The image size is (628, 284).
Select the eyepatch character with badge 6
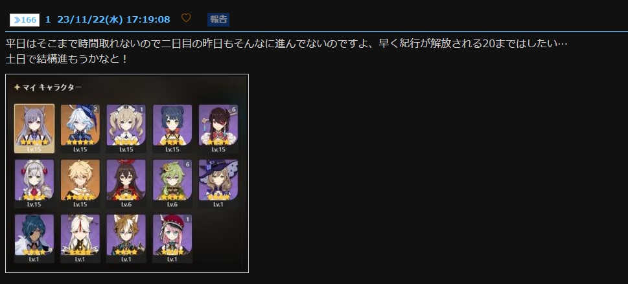(218, 128)
